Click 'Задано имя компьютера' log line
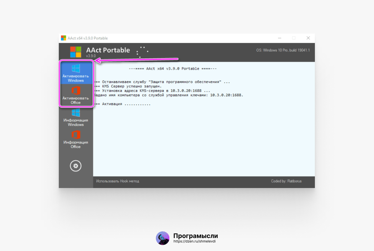 pyautogui.click(x=168, y=95)
